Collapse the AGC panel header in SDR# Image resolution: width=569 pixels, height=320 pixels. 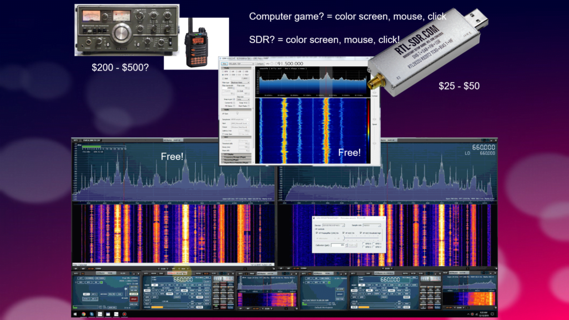coord(237,137)
